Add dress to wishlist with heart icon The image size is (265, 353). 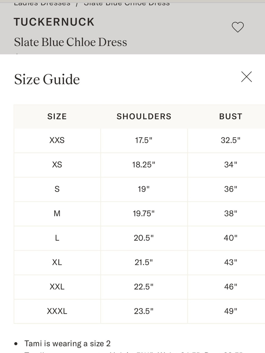pos(238,27)
